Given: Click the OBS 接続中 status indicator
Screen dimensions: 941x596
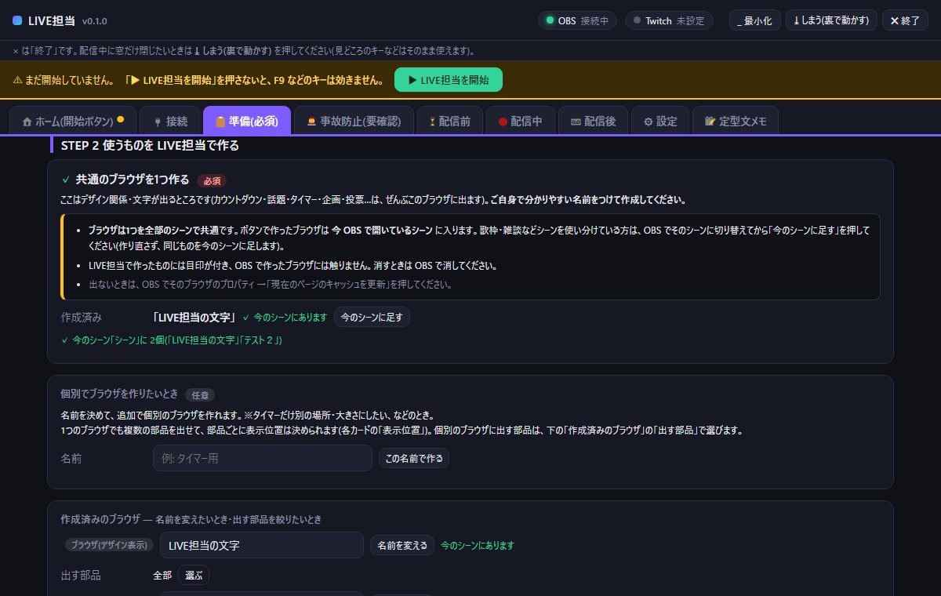Looking at the screenshot, I should pos(577,20).
